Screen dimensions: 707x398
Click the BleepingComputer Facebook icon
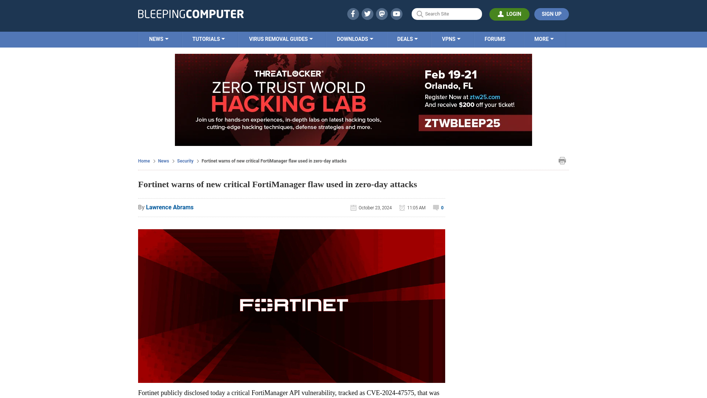(352, 14)
